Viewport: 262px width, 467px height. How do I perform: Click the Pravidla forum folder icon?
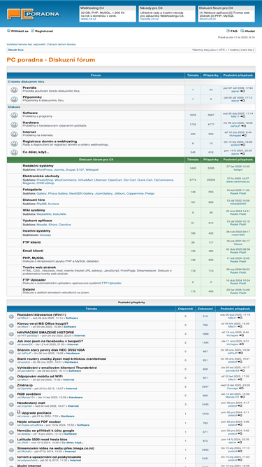pyautogui.click(x=14, y=90)
